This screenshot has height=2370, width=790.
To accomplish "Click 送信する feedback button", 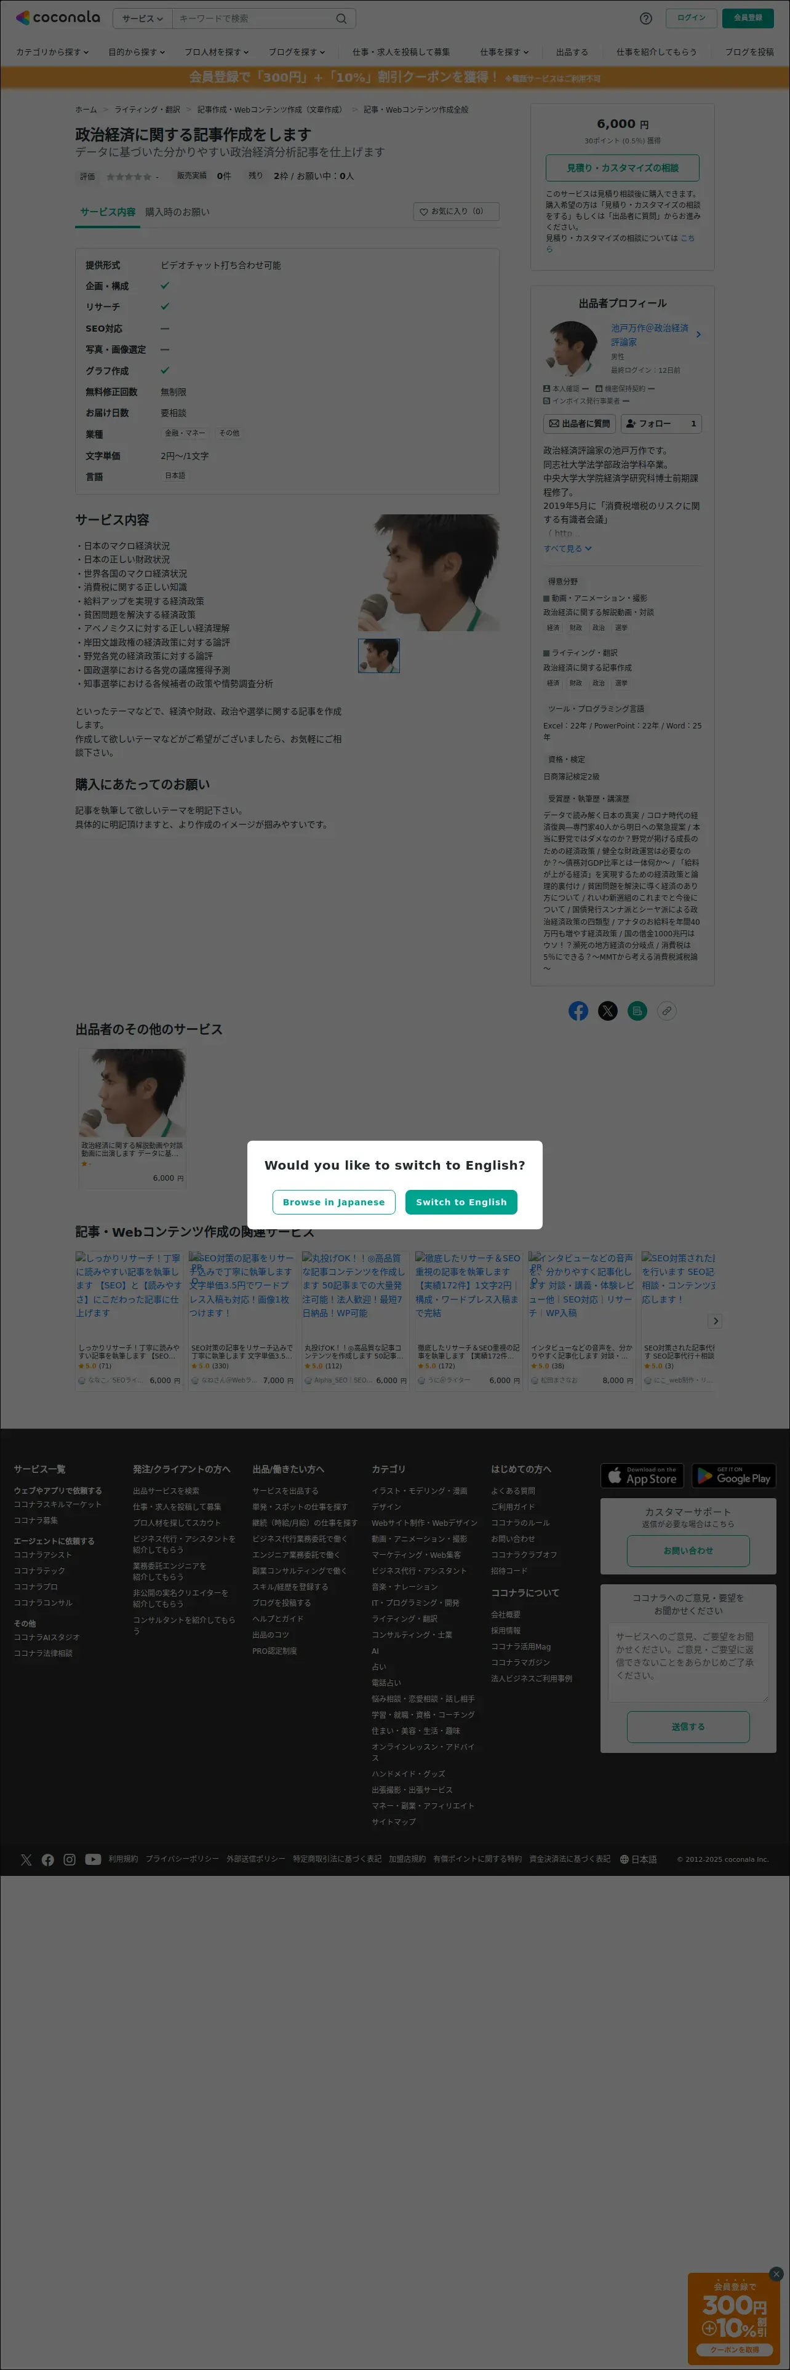I will pyautogui.click(x=688, y=1726).
